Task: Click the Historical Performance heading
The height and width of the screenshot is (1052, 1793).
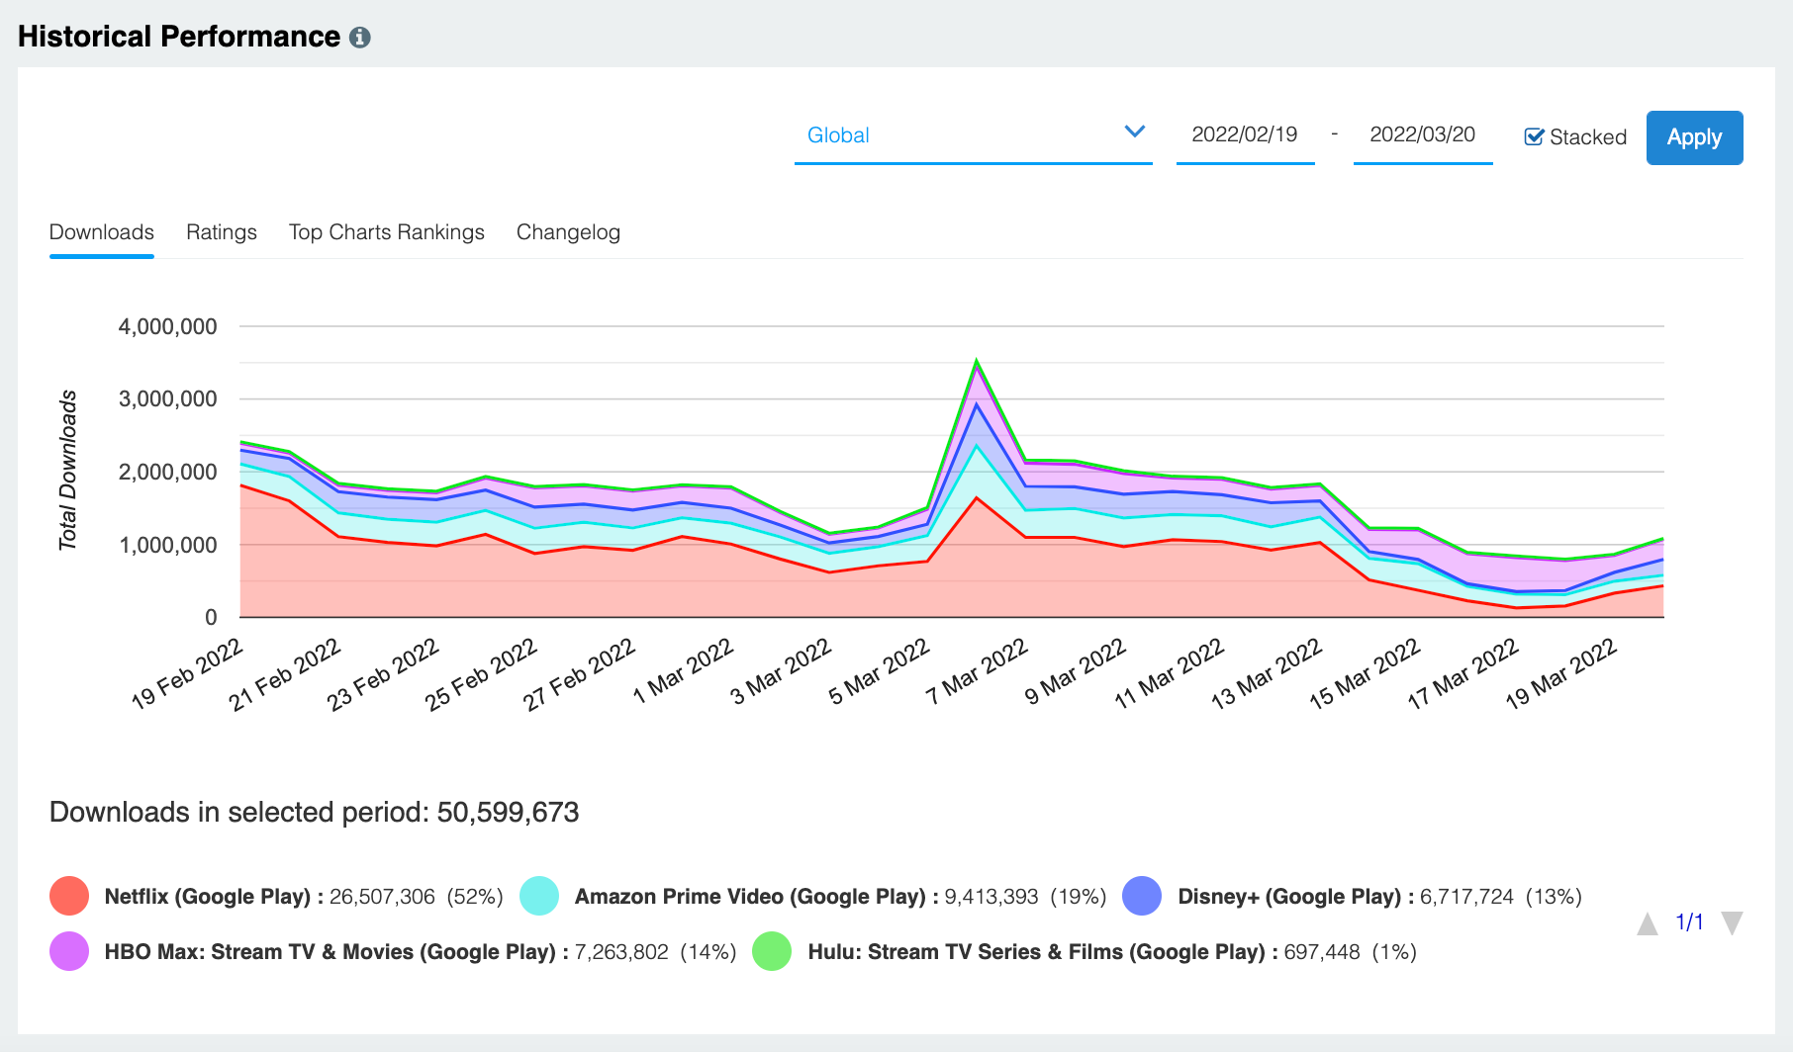Action: (179, 37)
